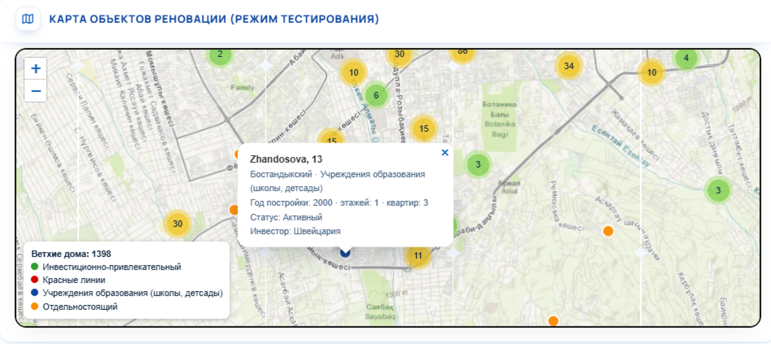Viewport: 771px width, 344px height.
Task: Open the yellow 30 cluster above the legend
Action: pyautogui.click(x=177, y=224)
